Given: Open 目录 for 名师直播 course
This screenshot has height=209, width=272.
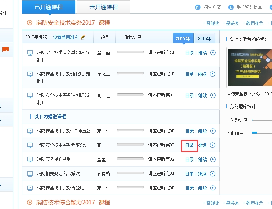Looking at the screenshot, I should point(190,131).
